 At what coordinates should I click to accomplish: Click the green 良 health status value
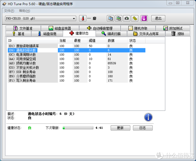click(x=30, y=128)
